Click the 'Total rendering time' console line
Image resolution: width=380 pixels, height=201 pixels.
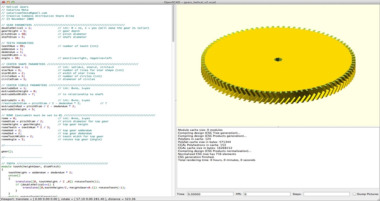click(x=216, y=160)
